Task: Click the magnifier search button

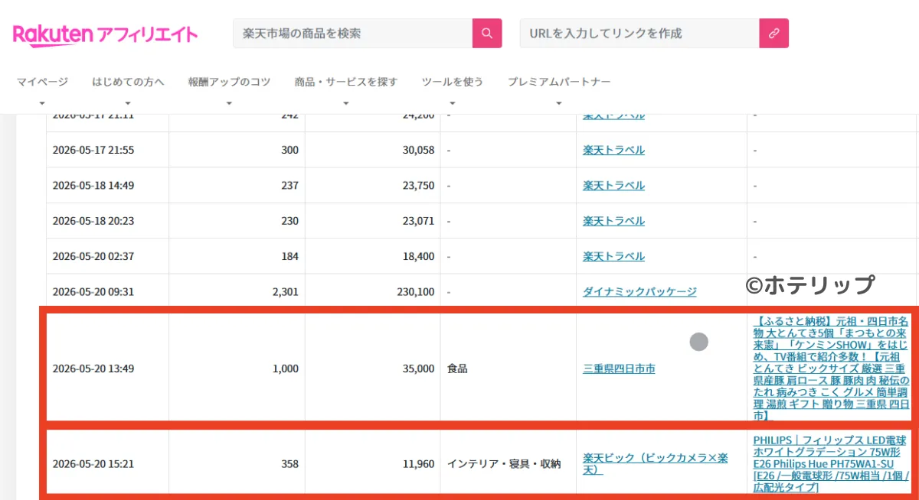Action: click(x=487, y=34)
